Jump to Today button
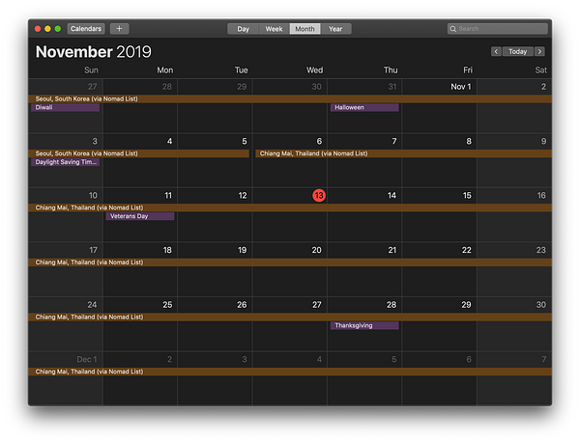 [517, 51]
